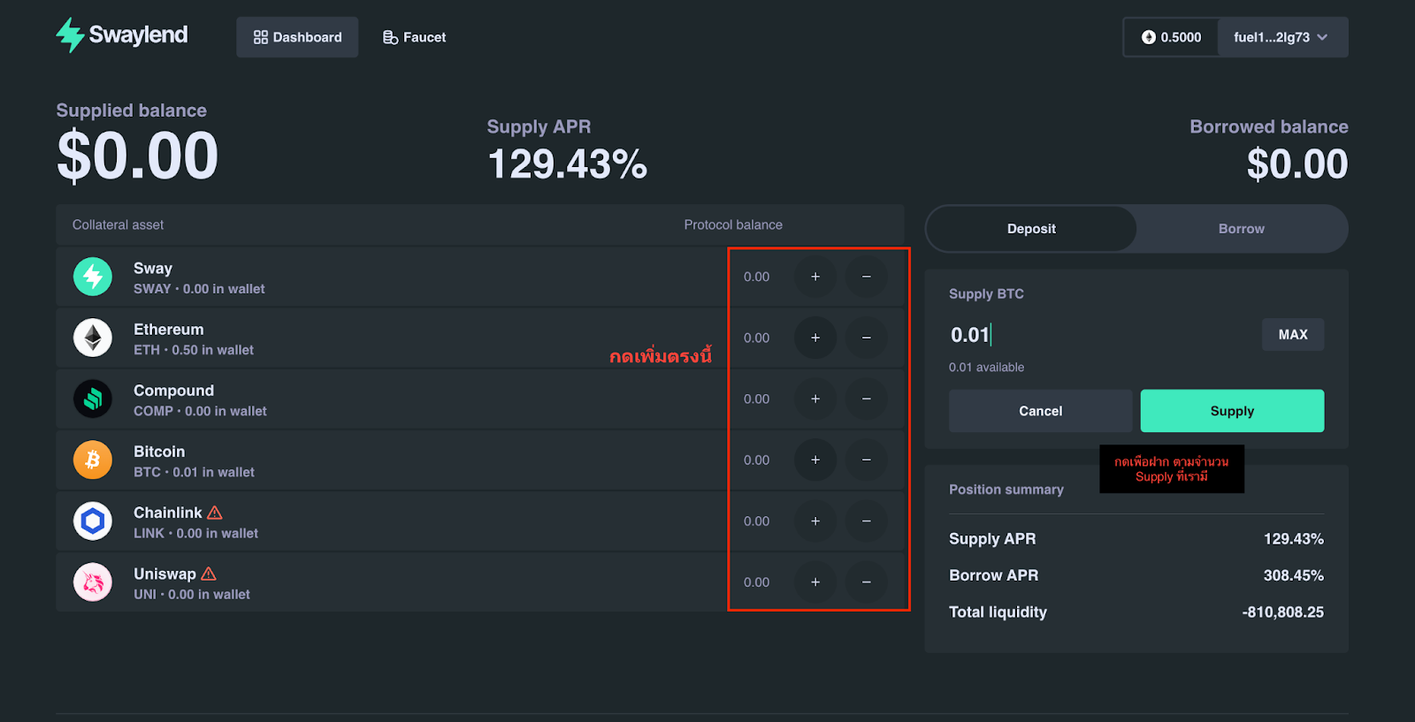
Task: Open the fuel1...2lg73 wallet dropdown
Action: (x=1281, y=37)
